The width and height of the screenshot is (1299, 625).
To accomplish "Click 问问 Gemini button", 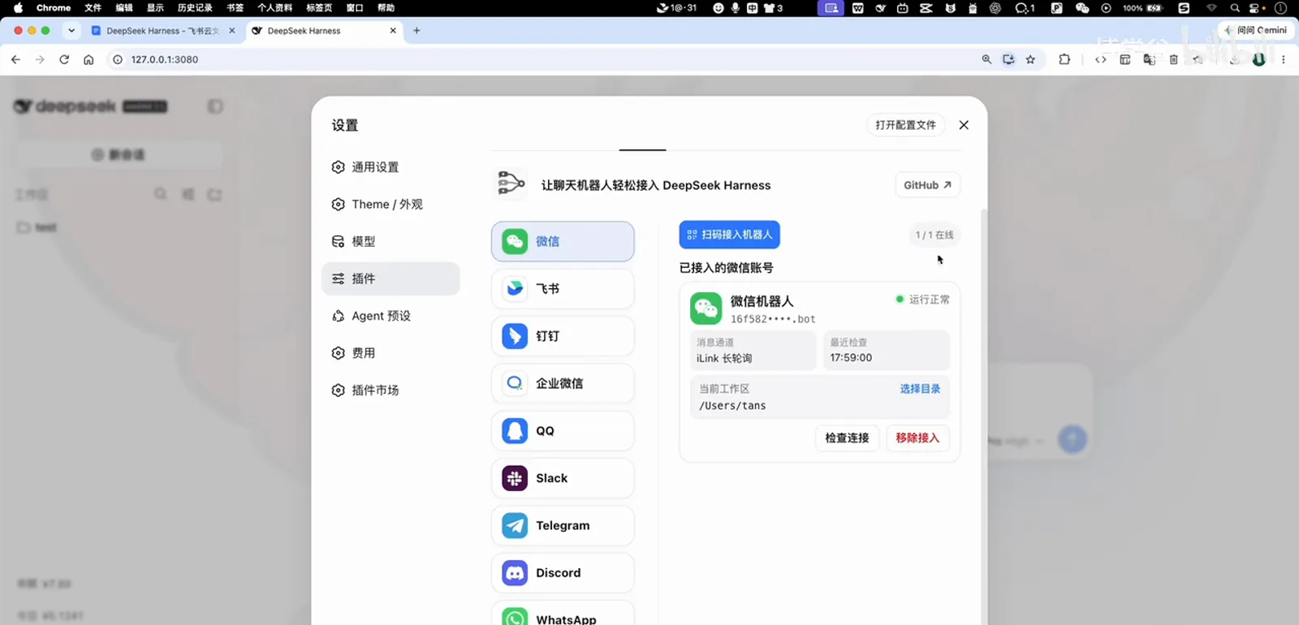I will (x=1256, y=30).
